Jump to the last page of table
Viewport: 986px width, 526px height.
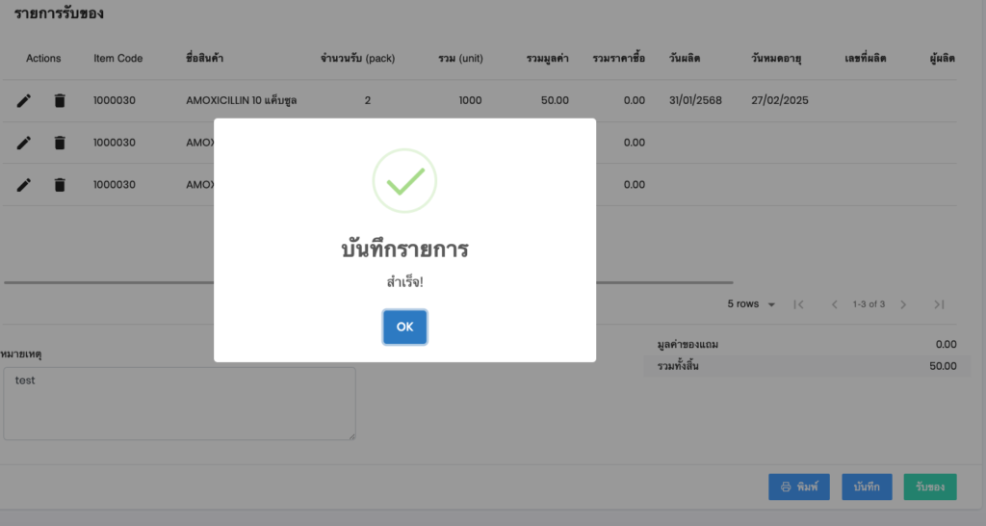click(939, 304)
